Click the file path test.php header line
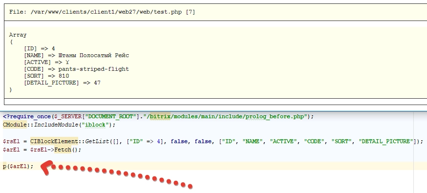The image size is (427, 193). 102,12
